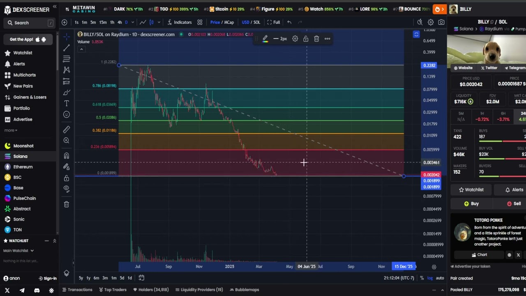Image resolution: width=526 pixels, height=296 pixels.
Task: Open more options on floating drawing toolbar
Action: 327,39
